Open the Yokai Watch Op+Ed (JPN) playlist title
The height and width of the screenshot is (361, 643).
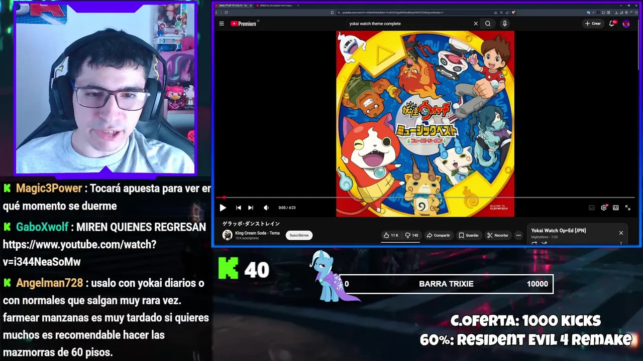point(559,231)
